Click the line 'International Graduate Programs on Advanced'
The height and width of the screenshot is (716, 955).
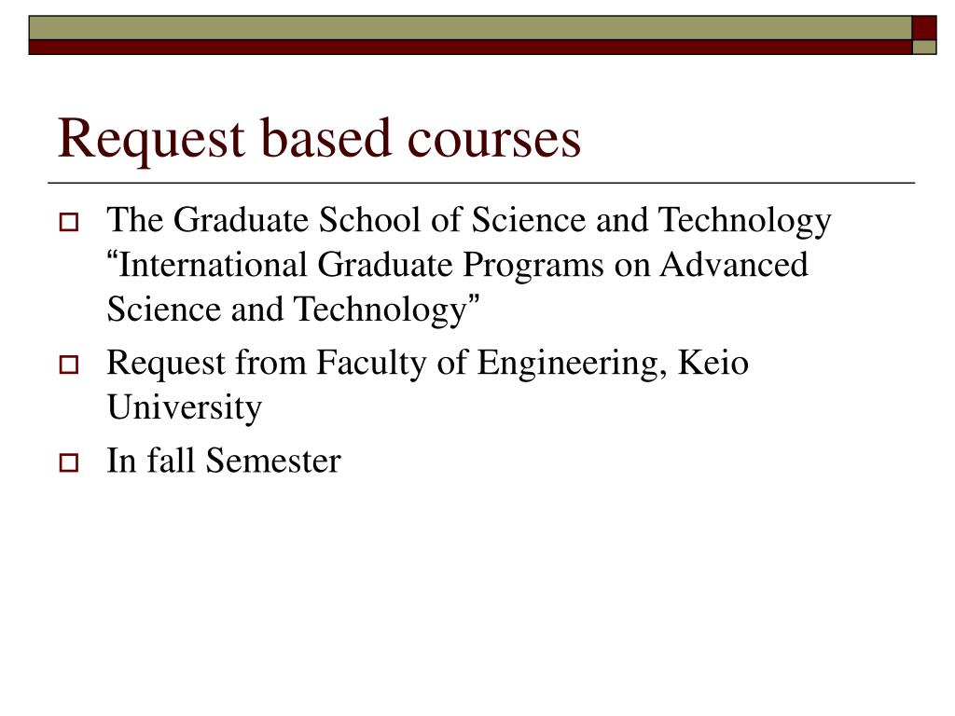(457, 266)
